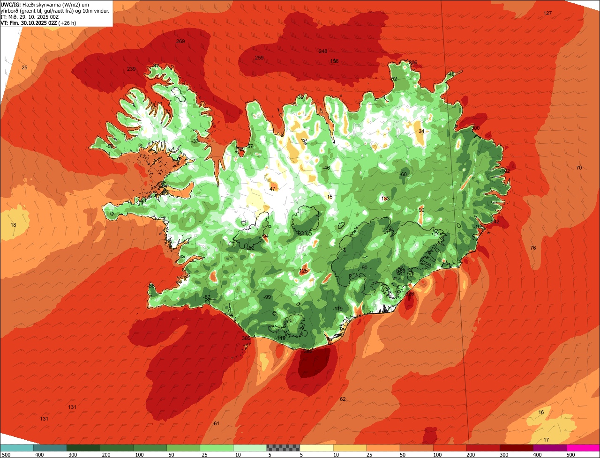Screen dimensions: 600x458
Task: Click the dark teal legend swatch between -400 and -300
Action: [x=50, y=448]
